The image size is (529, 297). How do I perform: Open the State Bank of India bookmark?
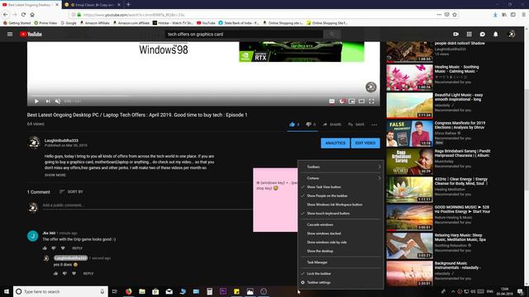coord(239,23)
